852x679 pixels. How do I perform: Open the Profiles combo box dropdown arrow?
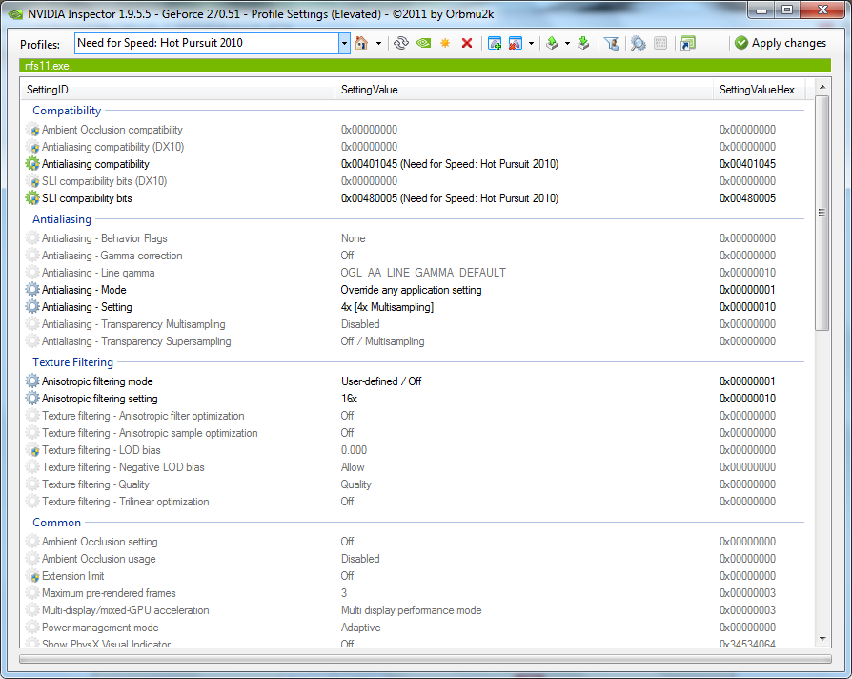coord(344,43)
